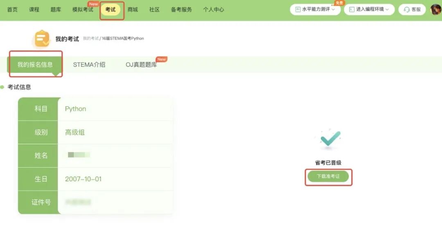Go to 个人中心 personal center

pos(213,9)
